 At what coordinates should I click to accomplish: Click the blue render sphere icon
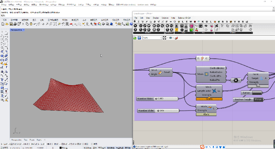coord(111,24)
